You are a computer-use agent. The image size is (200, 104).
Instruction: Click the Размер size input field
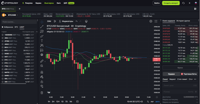[x=180, y=92]
